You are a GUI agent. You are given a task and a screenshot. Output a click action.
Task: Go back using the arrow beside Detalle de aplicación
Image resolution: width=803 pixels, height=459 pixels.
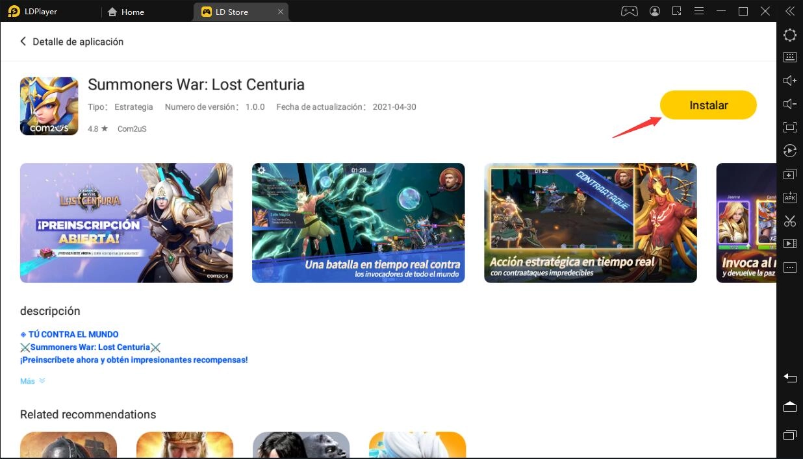click(23, 42)
